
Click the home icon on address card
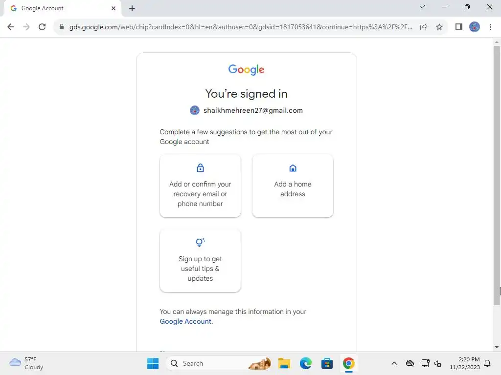coord(293,168)
